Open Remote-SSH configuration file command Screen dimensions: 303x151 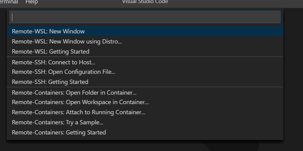point(63,72)
